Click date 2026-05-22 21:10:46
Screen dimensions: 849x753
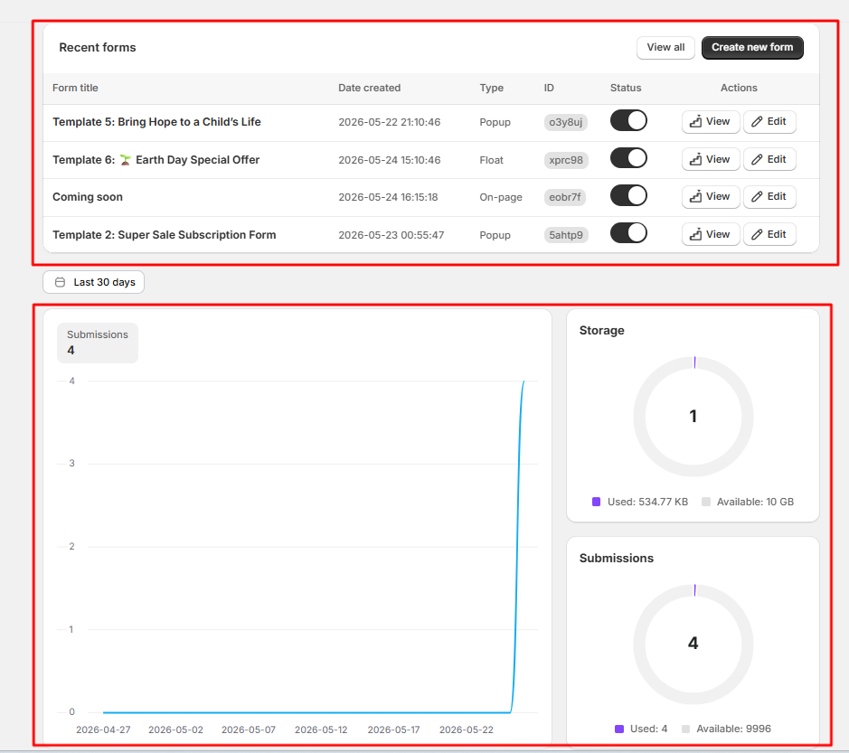click(390, 122)
